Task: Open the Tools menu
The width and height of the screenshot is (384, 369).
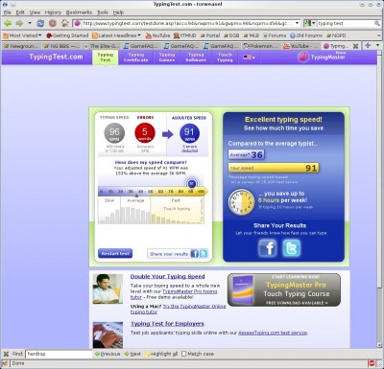Action: click(103, 12)
